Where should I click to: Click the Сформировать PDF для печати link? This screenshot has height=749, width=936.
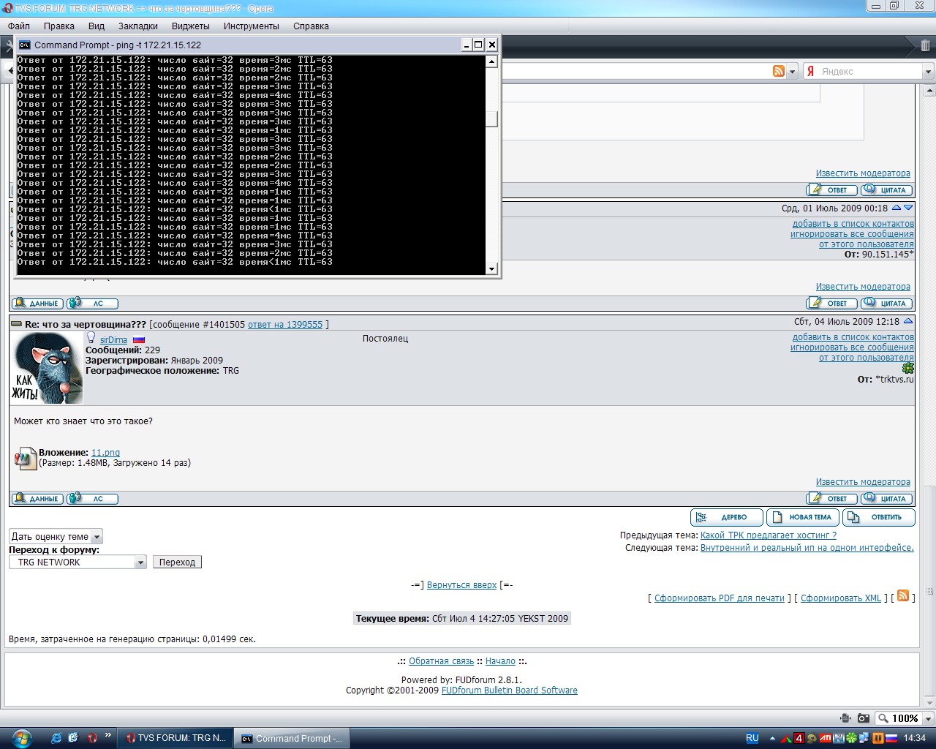(x=719, y=598)
